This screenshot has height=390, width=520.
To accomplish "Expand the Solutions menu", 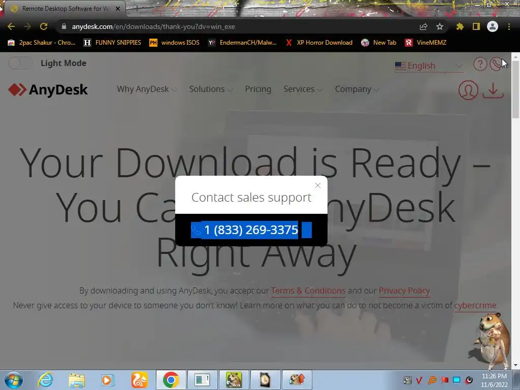I will [211, 89].
